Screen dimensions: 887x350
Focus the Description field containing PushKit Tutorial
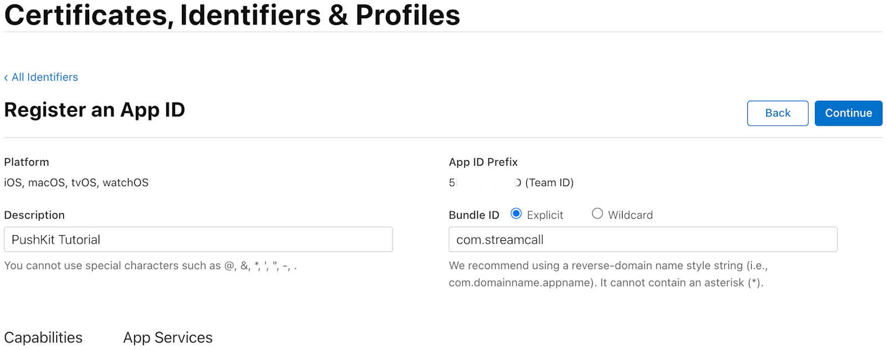coord(198,239)
